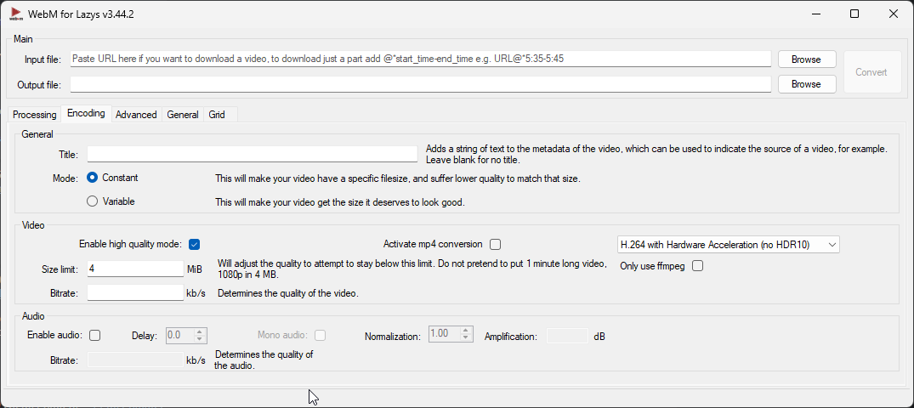Click the WebM for Lazys app icon
This screenshot has width=914, height=408.
[15, 14]
